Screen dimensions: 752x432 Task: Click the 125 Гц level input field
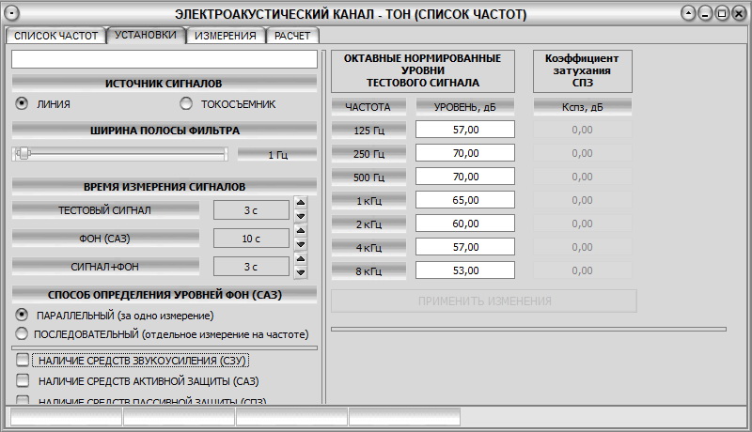[465, 130]
